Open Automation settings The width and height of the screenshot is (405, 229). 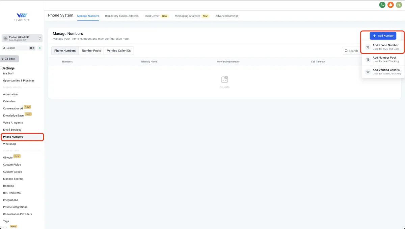[x=10, y=94]
